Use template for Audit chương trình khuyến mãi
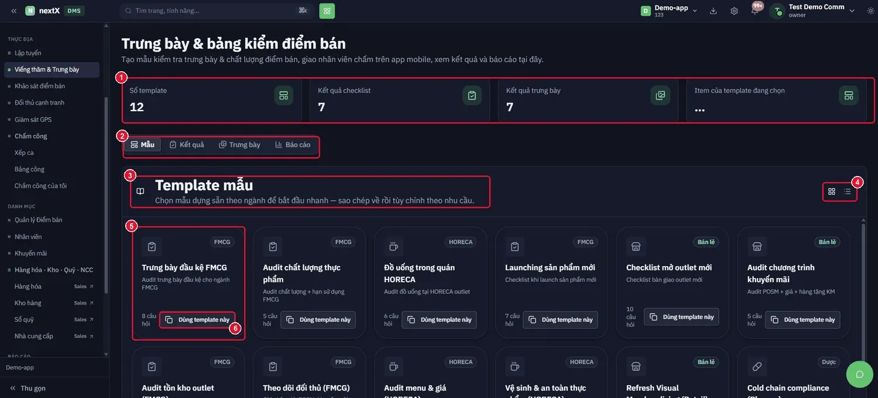Screen dimensions: 878x398 pyautogui.click(x=803, y=320)
